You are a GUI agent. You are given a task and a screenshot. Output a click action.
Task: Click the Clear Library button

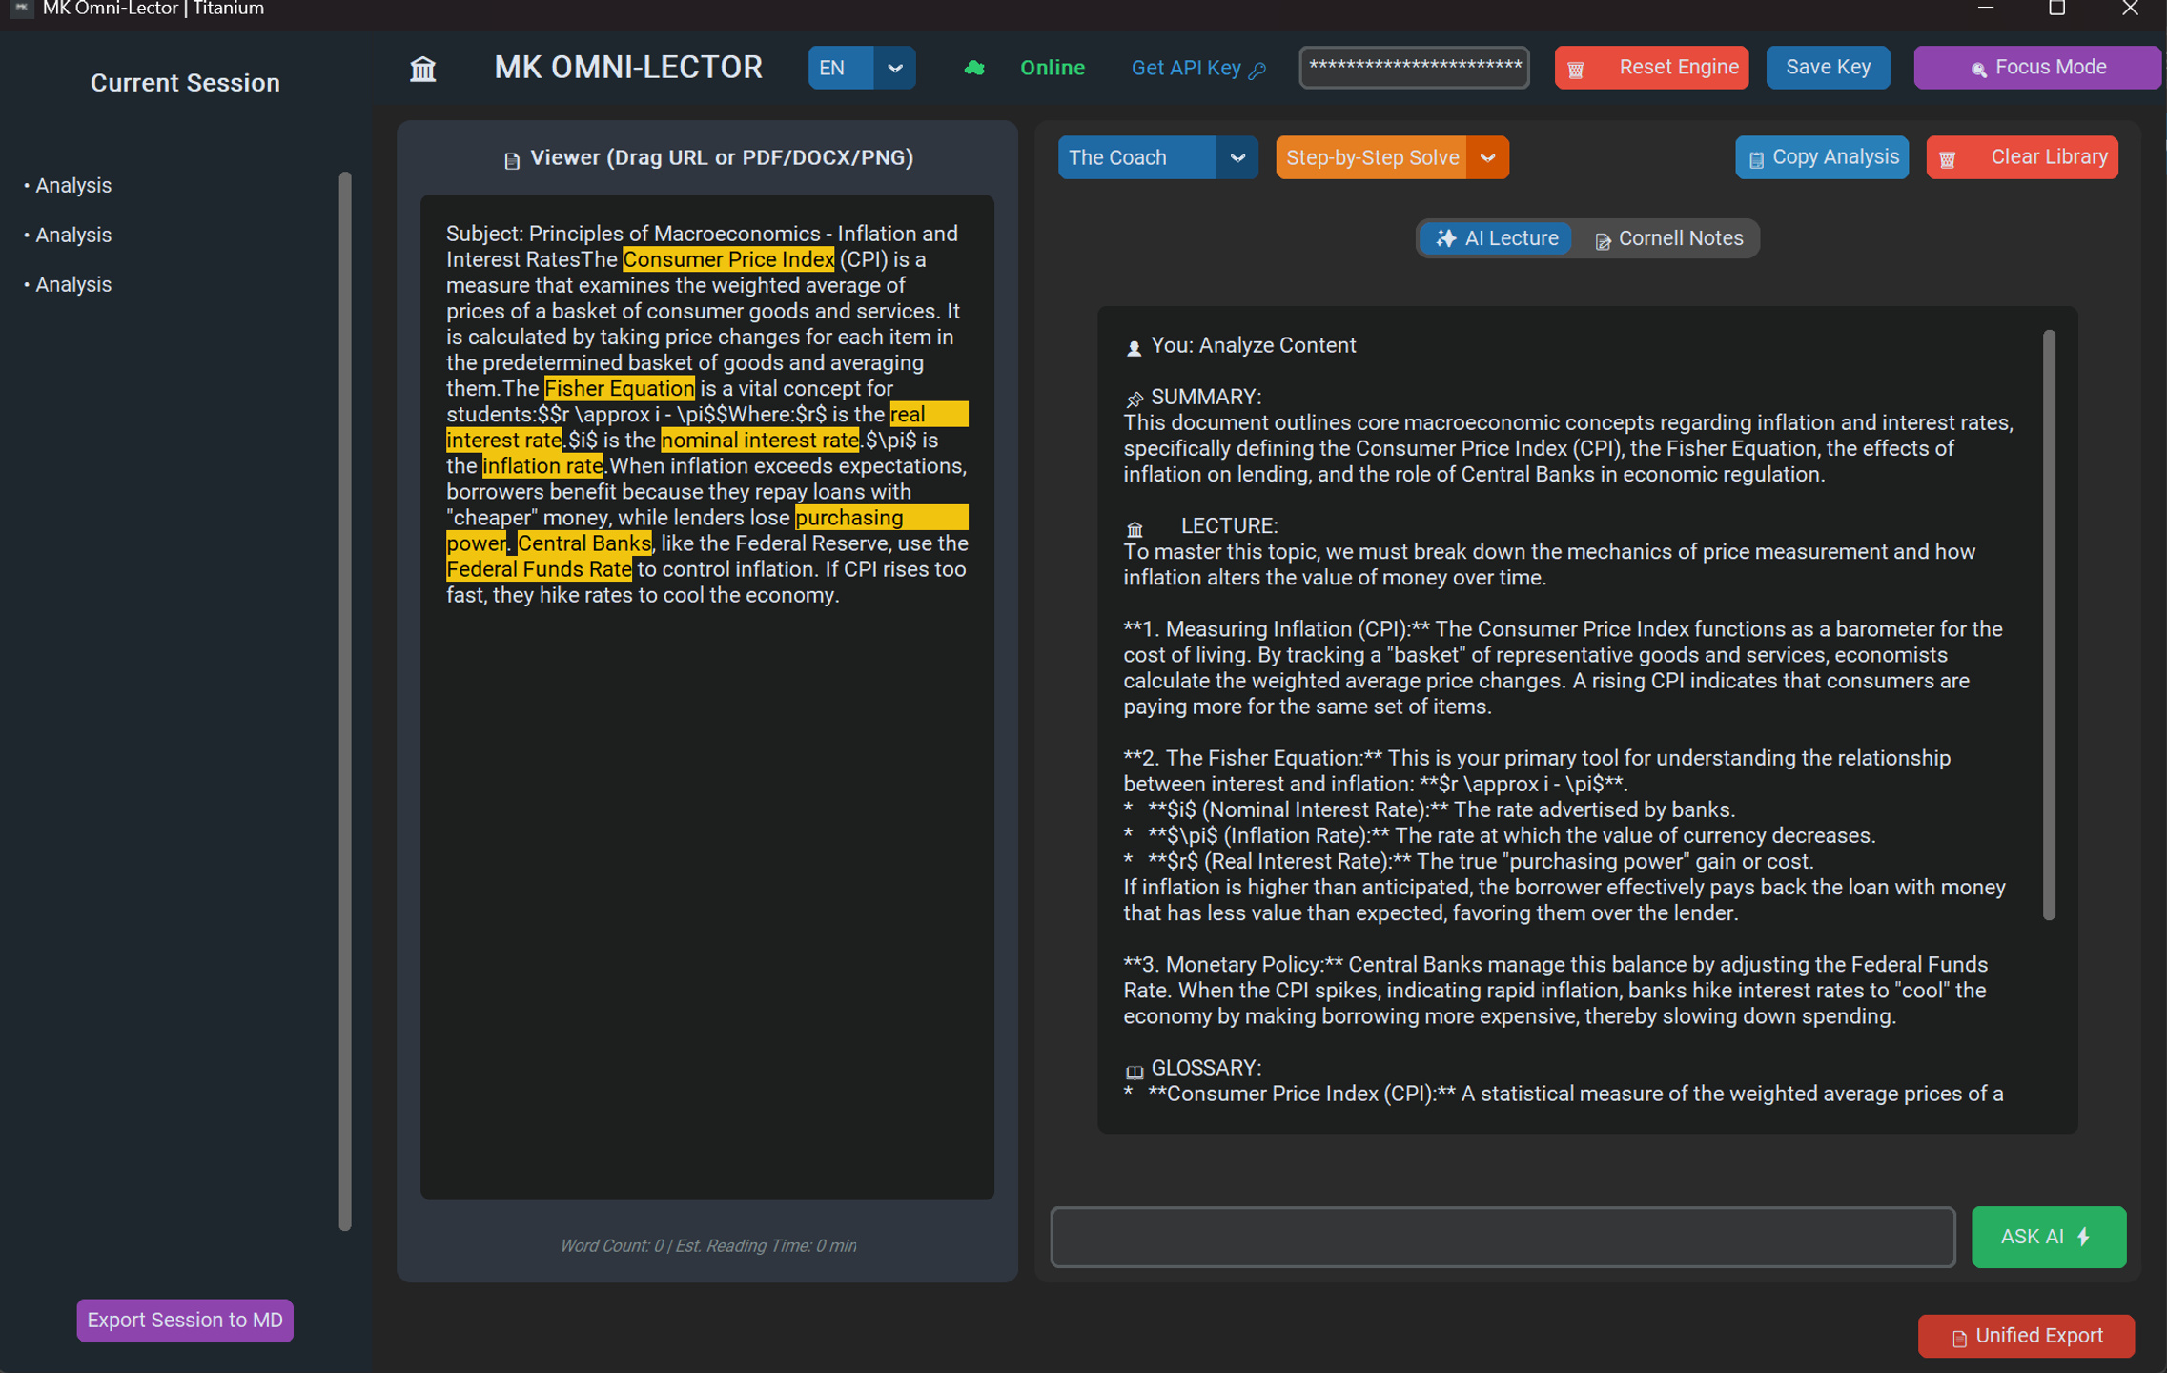pos(2022,157)
